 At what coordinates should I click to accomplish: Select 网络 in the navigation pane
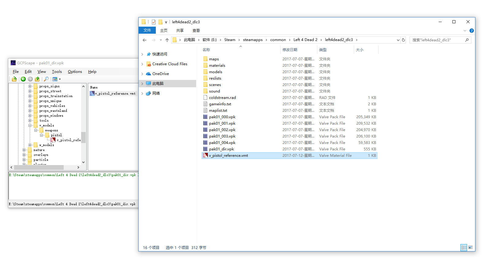(x=156, y=93)
